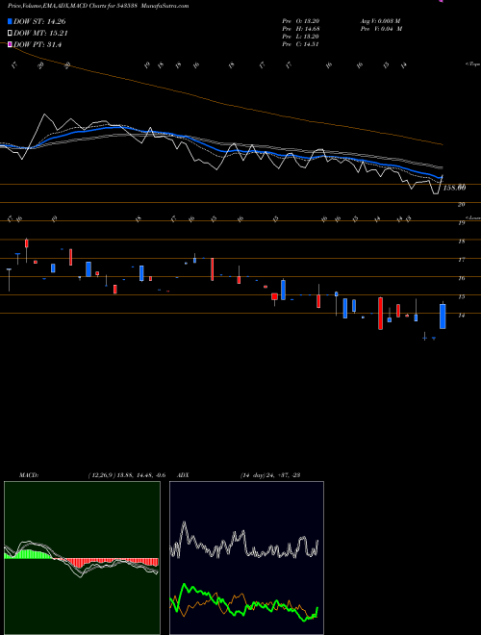The image size is (481, 635).
Task: Click the 'Pre O: 13.20' open value
Action: coord(301,21)
